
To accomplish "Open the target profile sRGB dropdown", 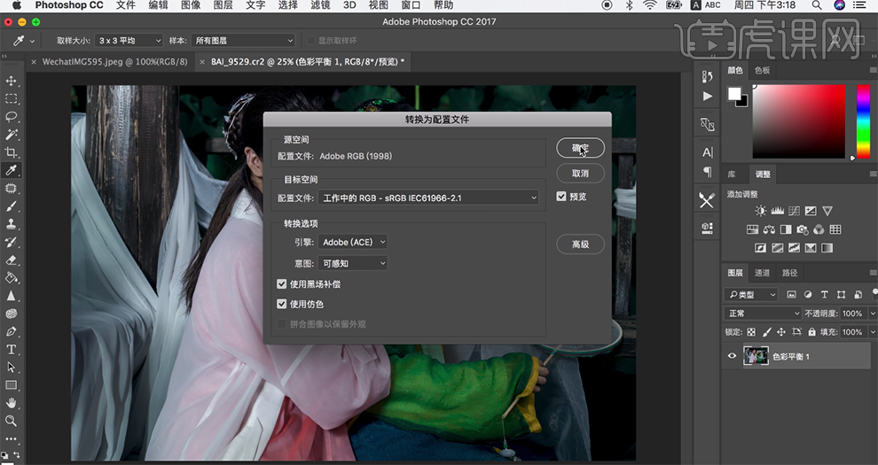I will click(x=428, y=198).
